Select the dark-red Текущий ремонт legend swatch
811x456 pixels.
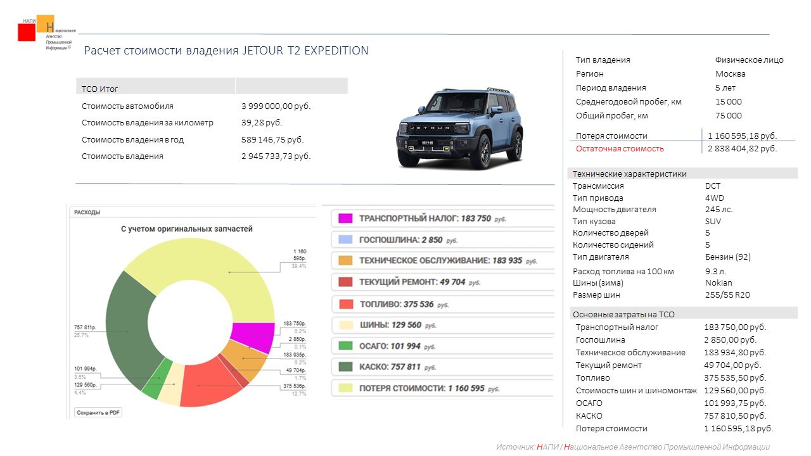point(345,282)
